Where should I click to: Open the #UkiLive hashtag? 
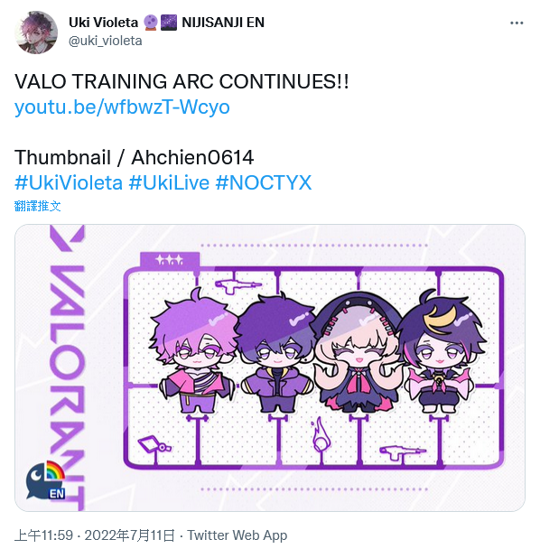pyautogui.click(x=169, y=183)
